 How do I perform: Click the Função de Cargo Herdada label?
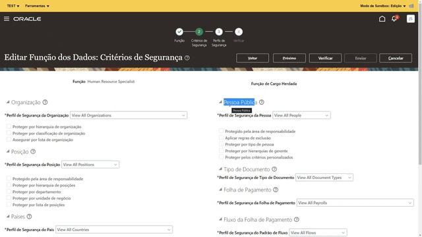274,84
